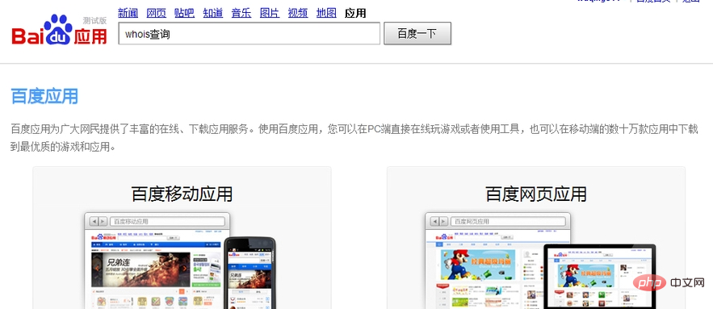Click the 百度移动应用 card title
This screenshot has width=713, height=309.
click(x=182, y=194)
